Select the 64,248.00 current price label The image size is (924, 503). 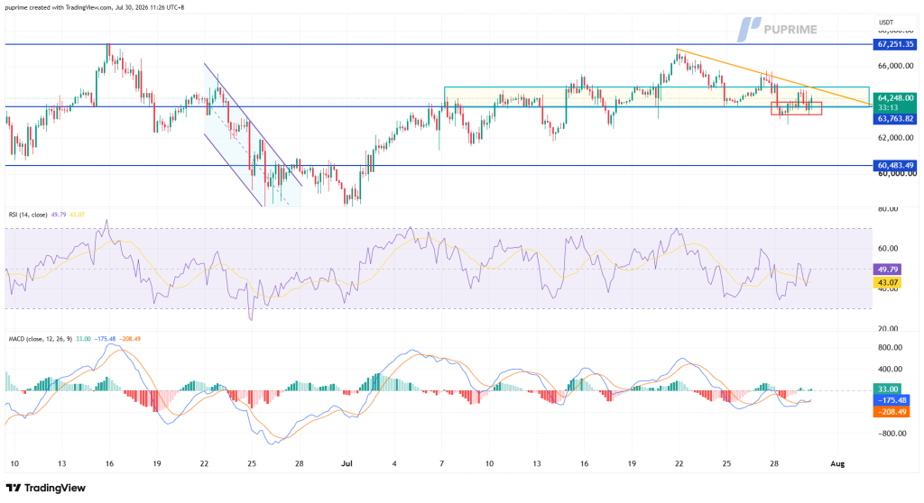click(895, 97)
